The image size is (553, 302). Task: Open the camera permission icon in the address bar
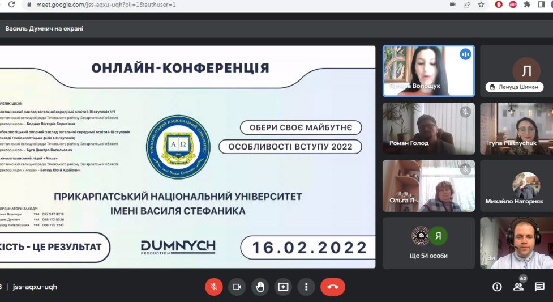pos(452,5)
